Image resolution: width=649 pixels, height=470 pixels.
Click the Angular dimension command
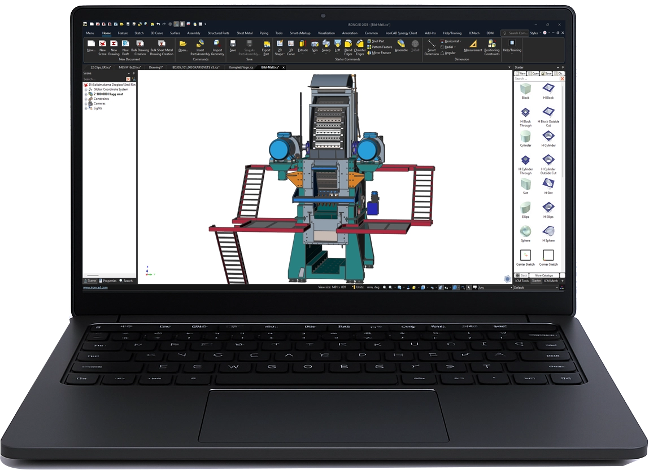click(448, 53)
